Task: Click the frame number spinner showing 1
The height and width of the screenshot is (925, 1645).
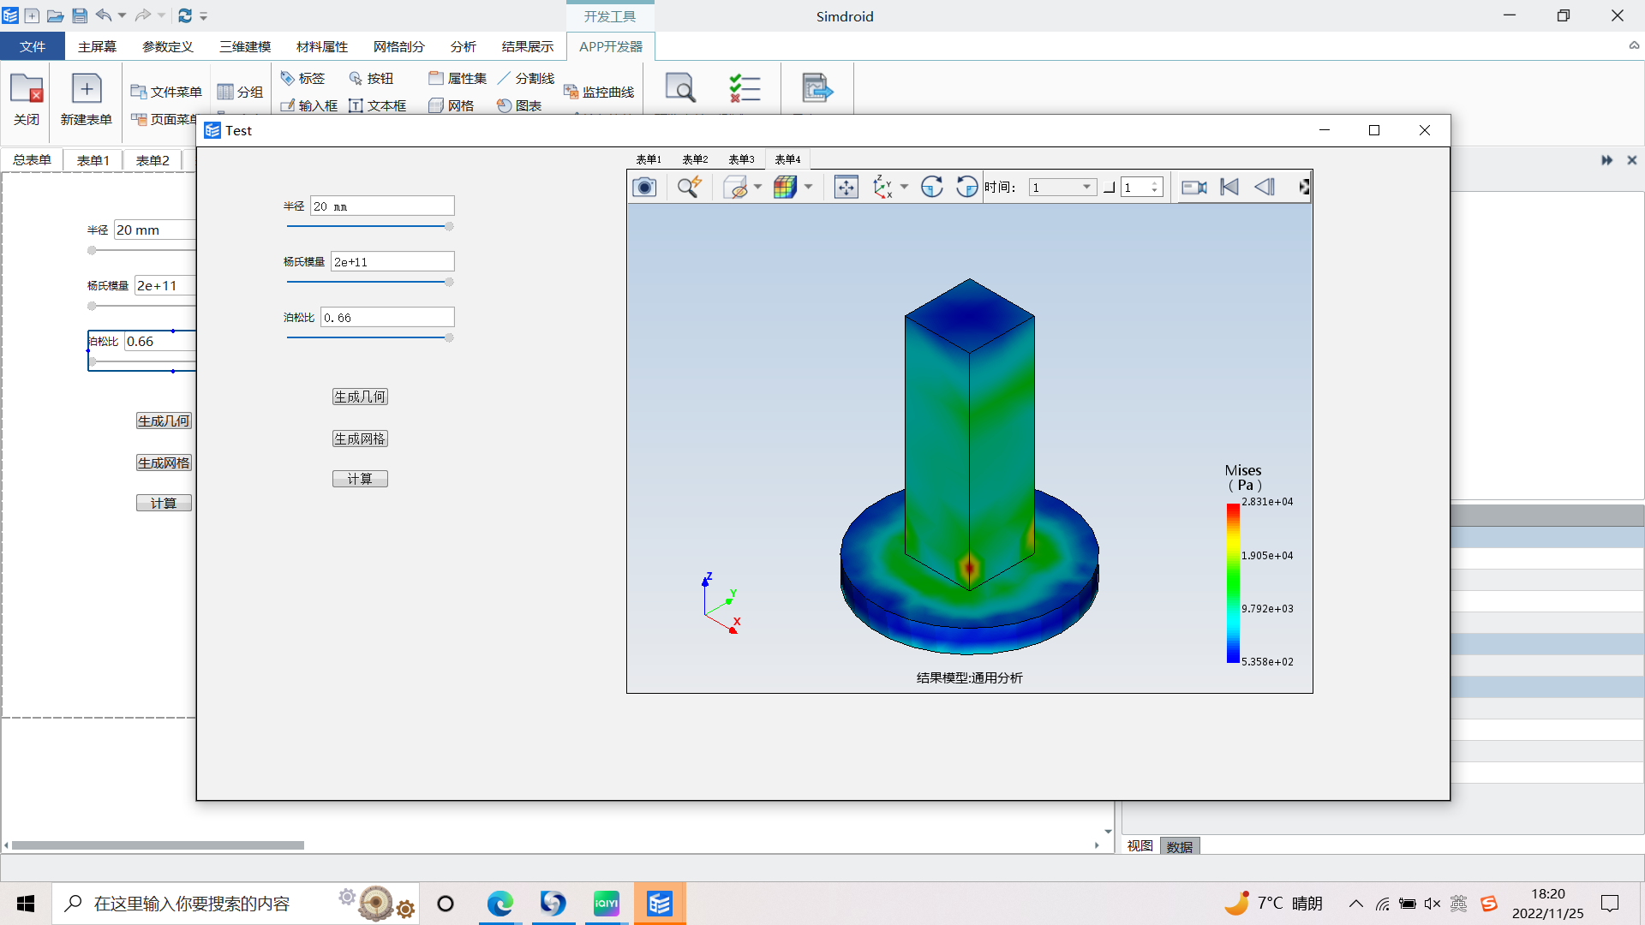Action: tap(1142, 188)
